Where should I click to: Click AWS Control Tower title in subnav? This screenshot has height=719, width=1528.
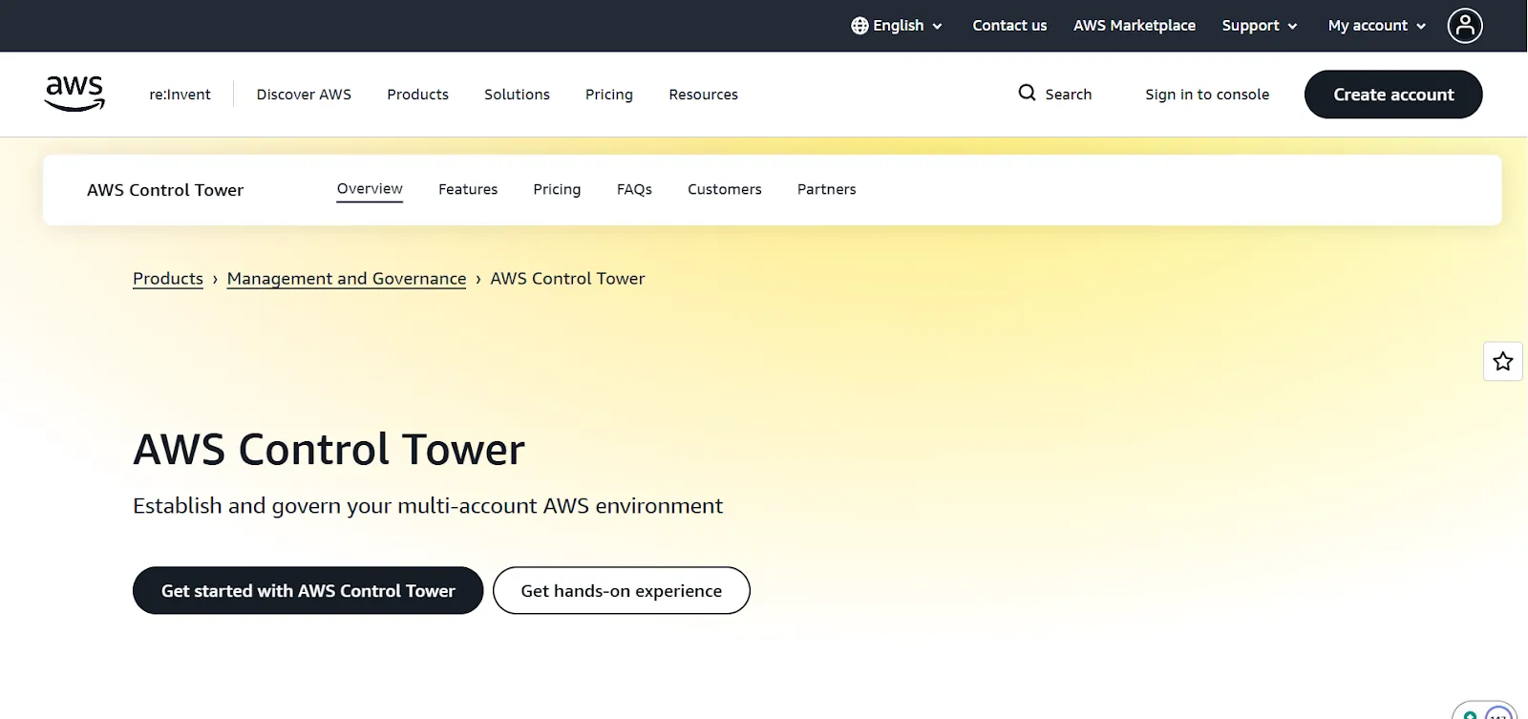tap(165, 190)
